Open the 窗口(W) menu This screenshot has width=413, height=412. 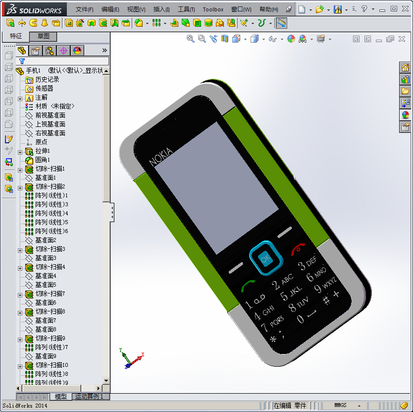tap(241, 9)
